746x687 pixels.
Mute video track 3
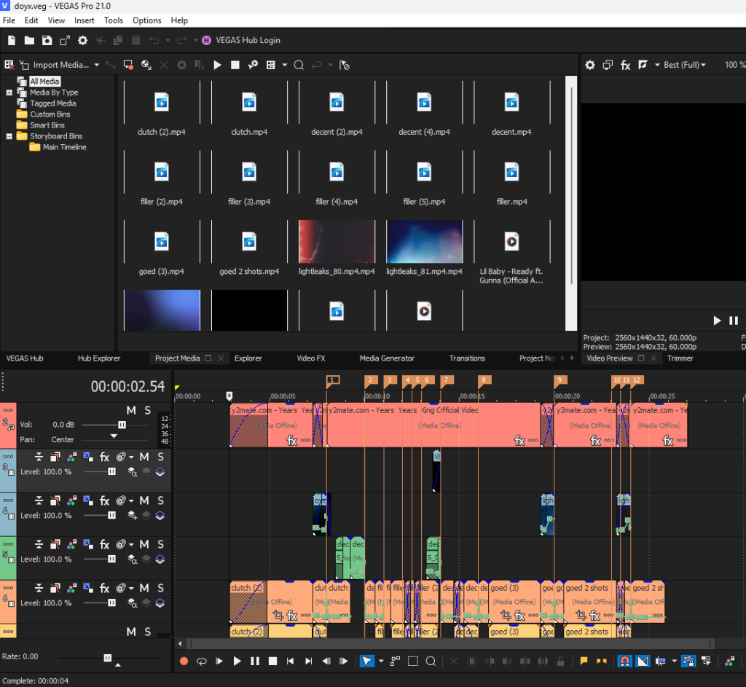[144, 458]
